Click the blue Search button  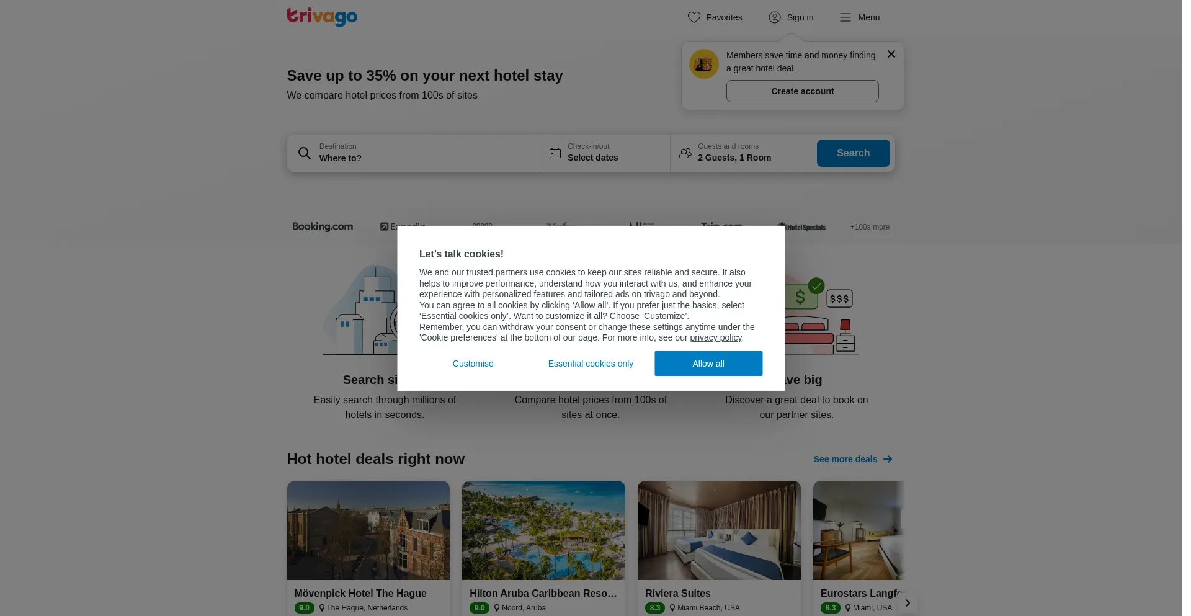point(853,153)
